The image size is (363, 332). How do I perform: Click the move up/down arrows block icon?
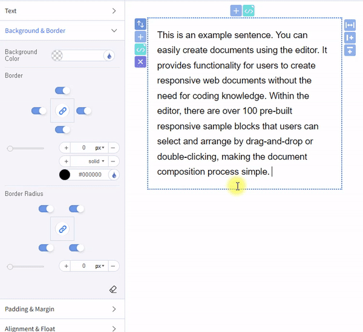coord(140,24)
